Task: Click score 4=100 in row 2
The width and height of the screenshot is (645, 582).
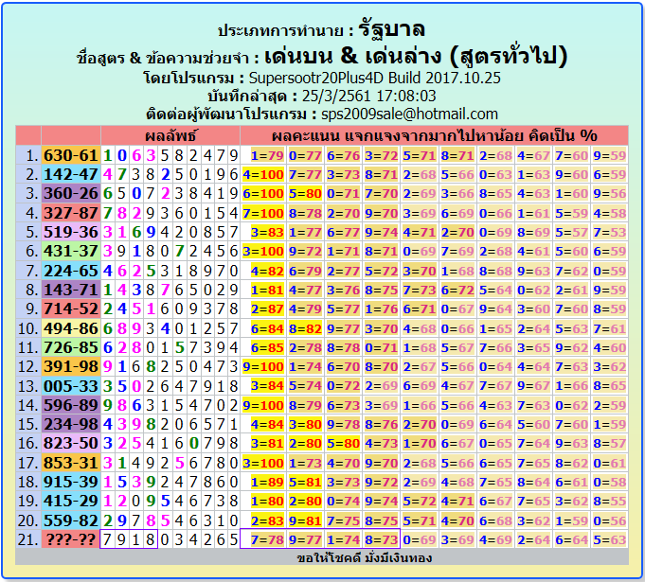Action: click(x=263, y=174)
